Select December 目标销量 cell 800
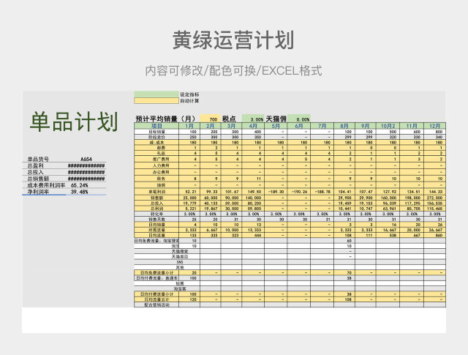 pyautogui.click(x=434, y=132)
